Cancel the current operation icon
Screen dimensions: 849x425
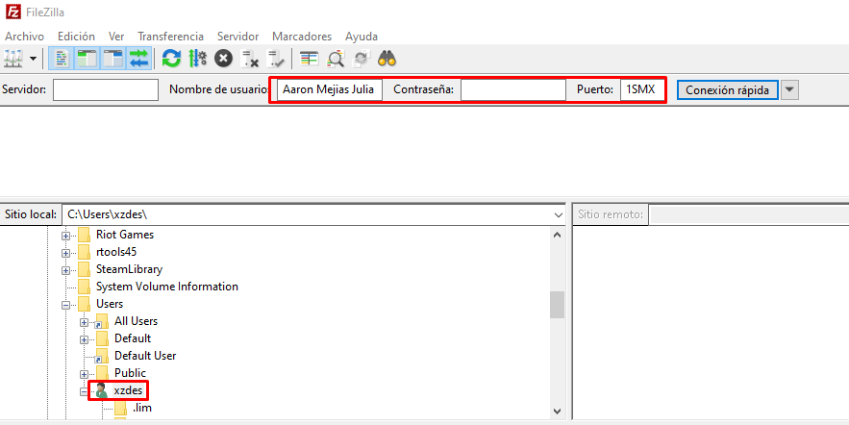[224, 59]
